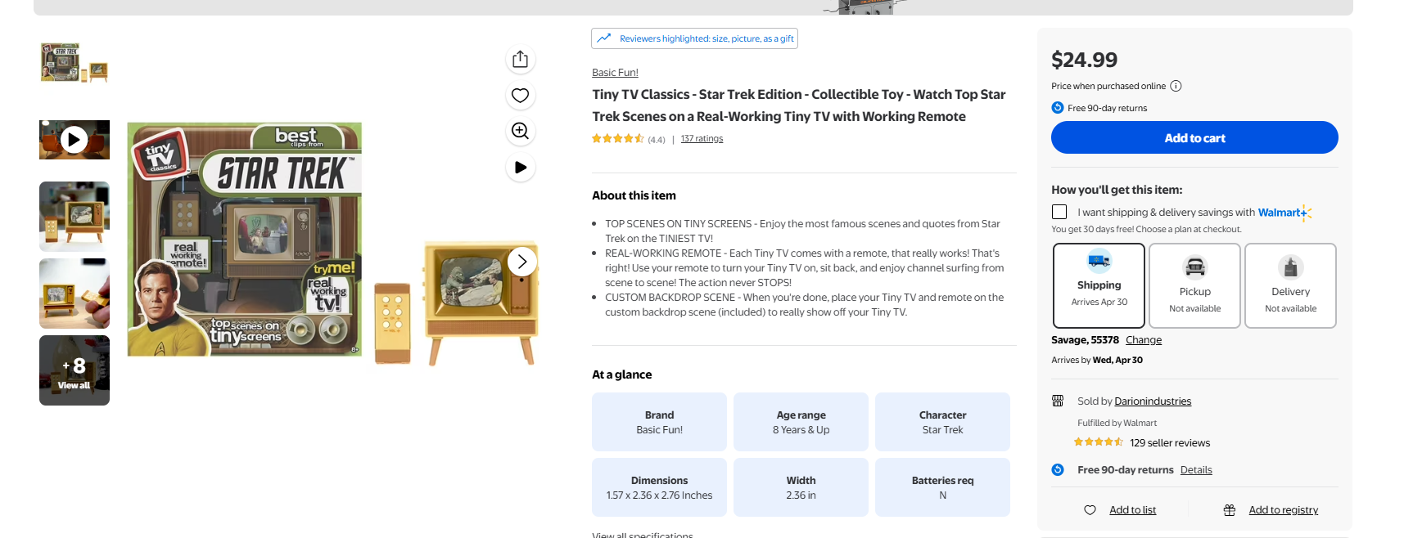Image resolution: width=1404 pixels, height=538 pixels.
Task: Open the video thumbnail in the gallery sidebar
Action: click(x=74, y=140)
